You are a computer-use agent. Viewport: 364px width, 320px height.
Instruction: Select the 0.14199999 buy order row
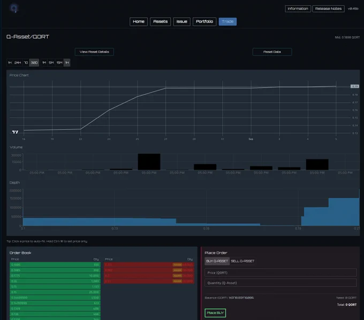(55, 303)
